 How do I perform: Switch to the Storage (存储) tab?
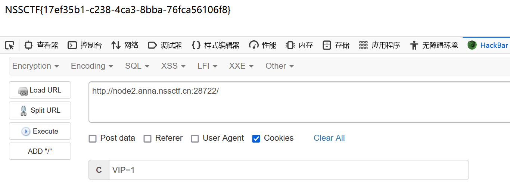(336, 46)
